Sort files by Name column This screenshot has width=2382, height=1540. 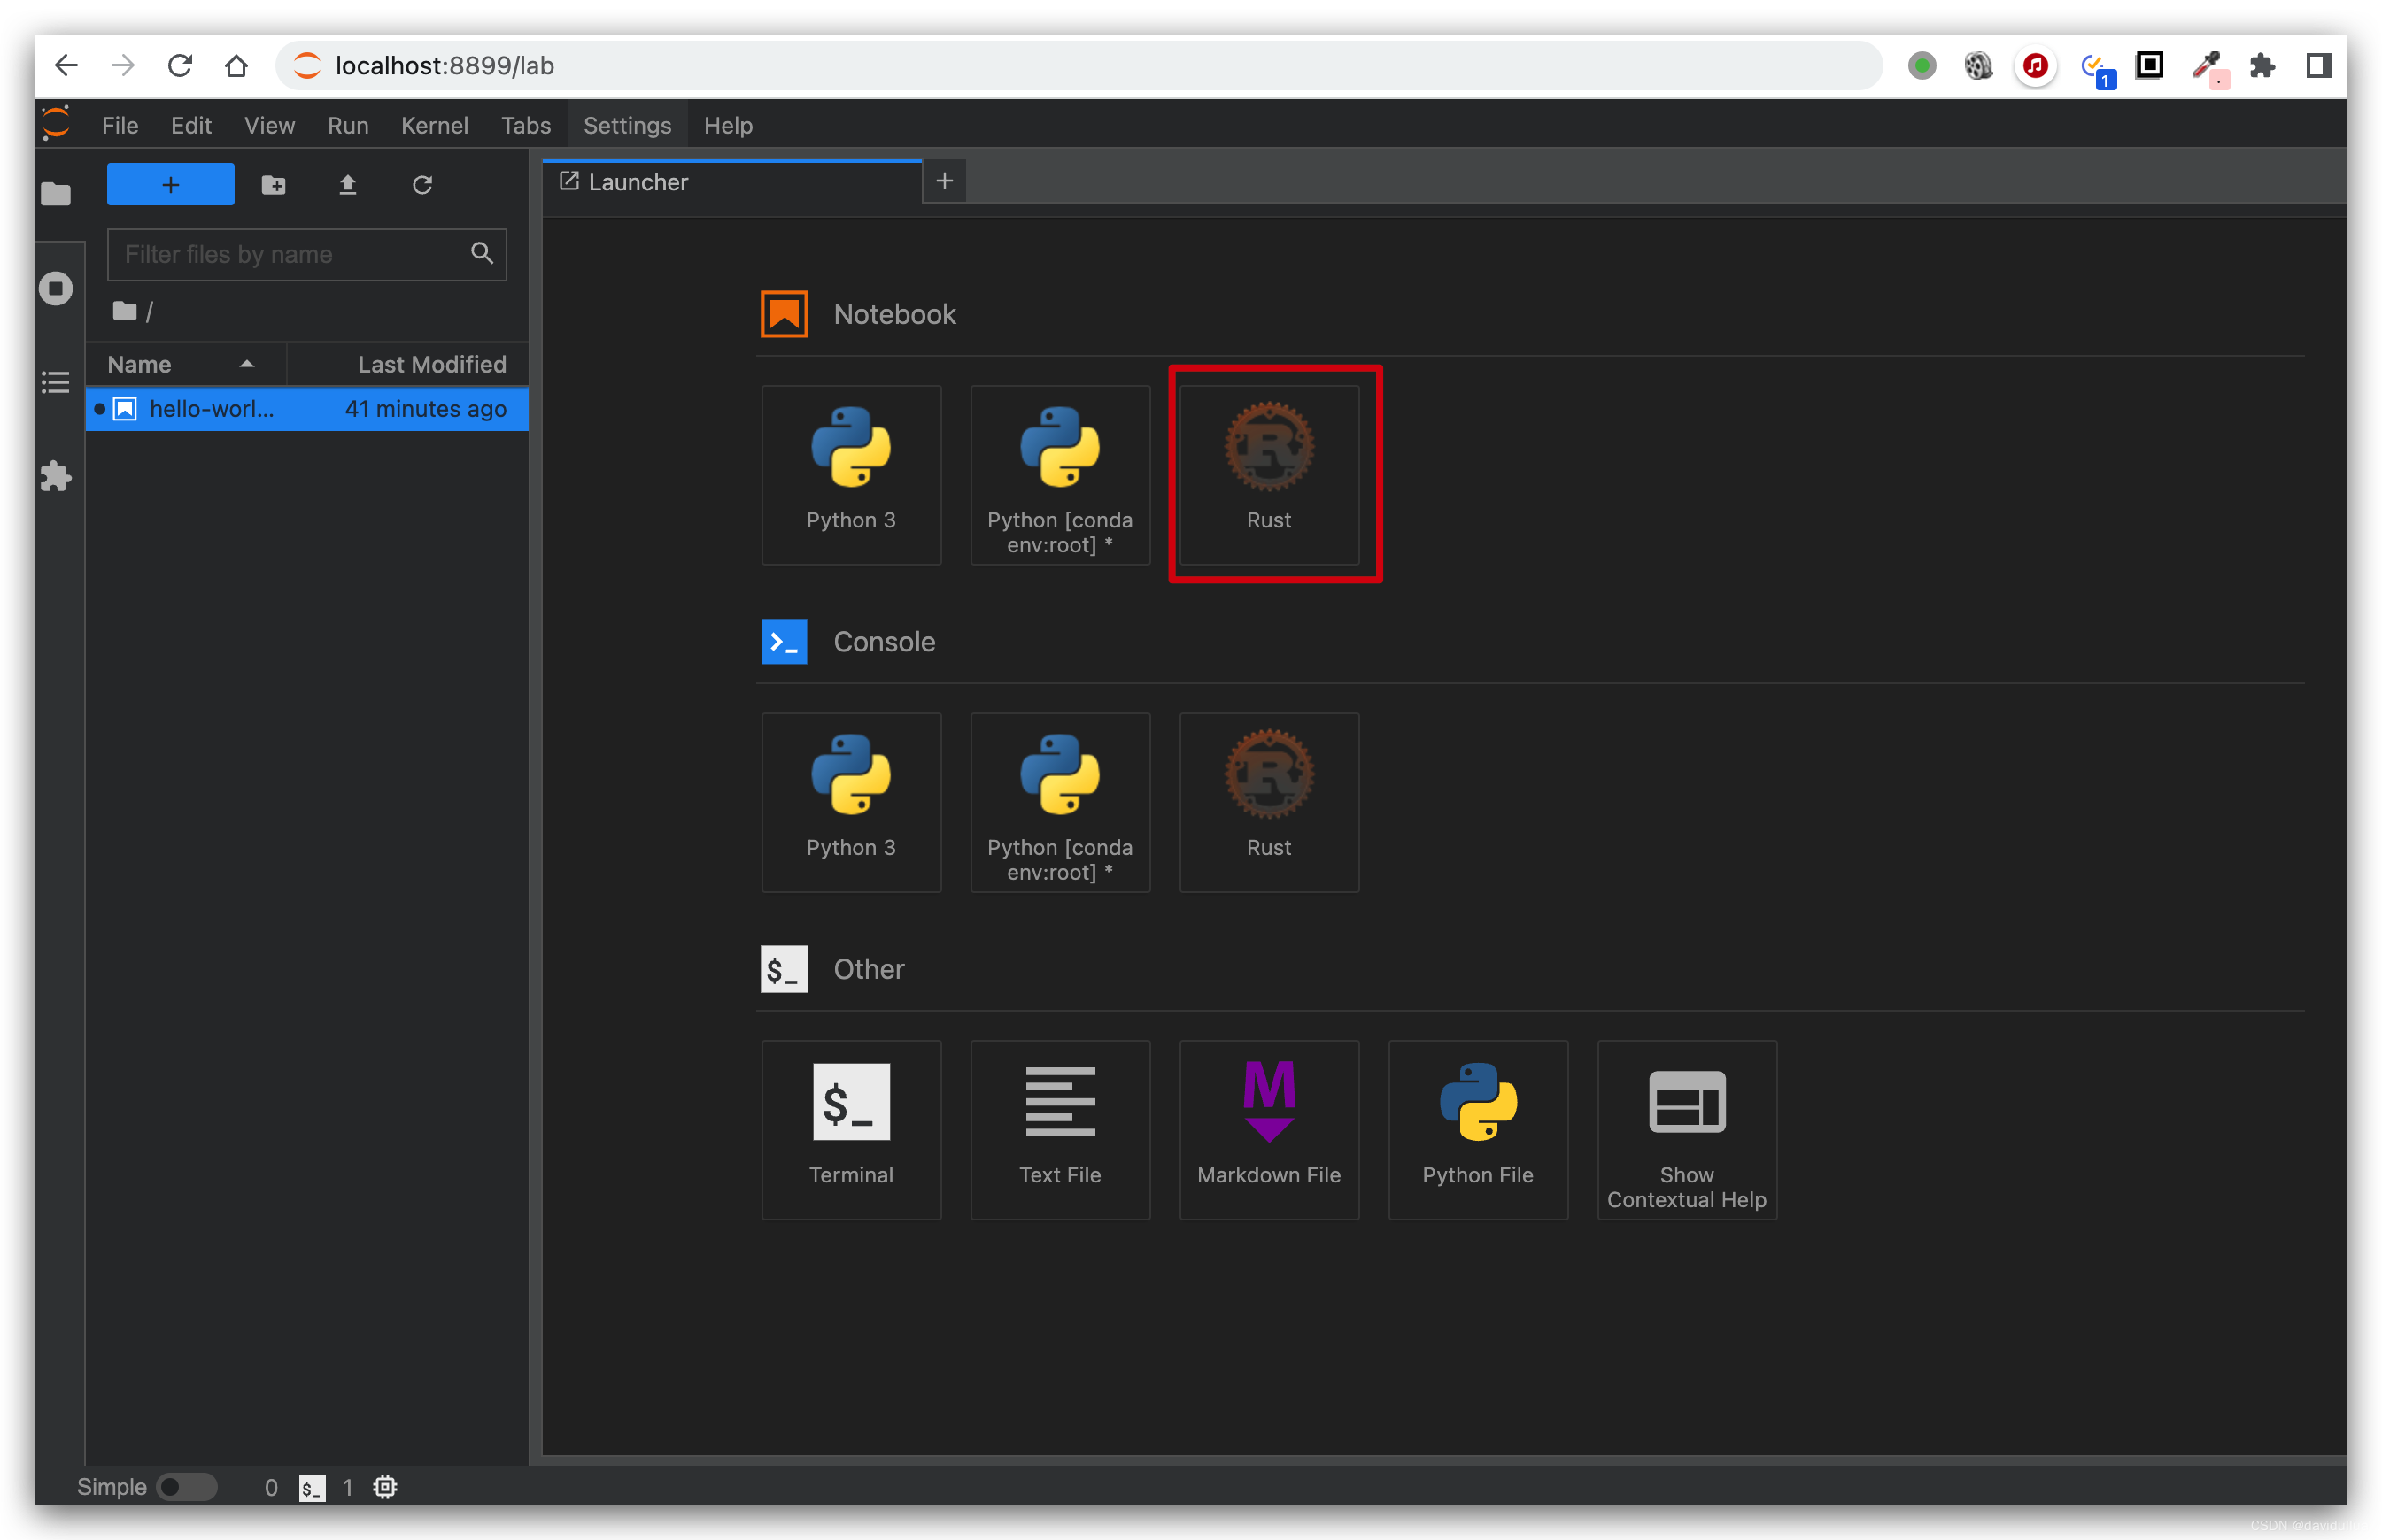coord(140,364)
